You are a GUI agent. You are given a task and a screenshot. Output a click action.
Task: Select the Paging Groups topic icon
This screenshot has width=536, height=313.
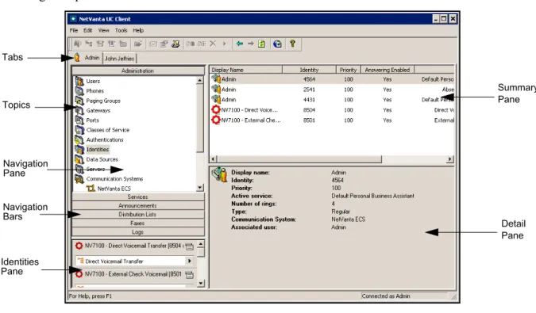(79, 101)
